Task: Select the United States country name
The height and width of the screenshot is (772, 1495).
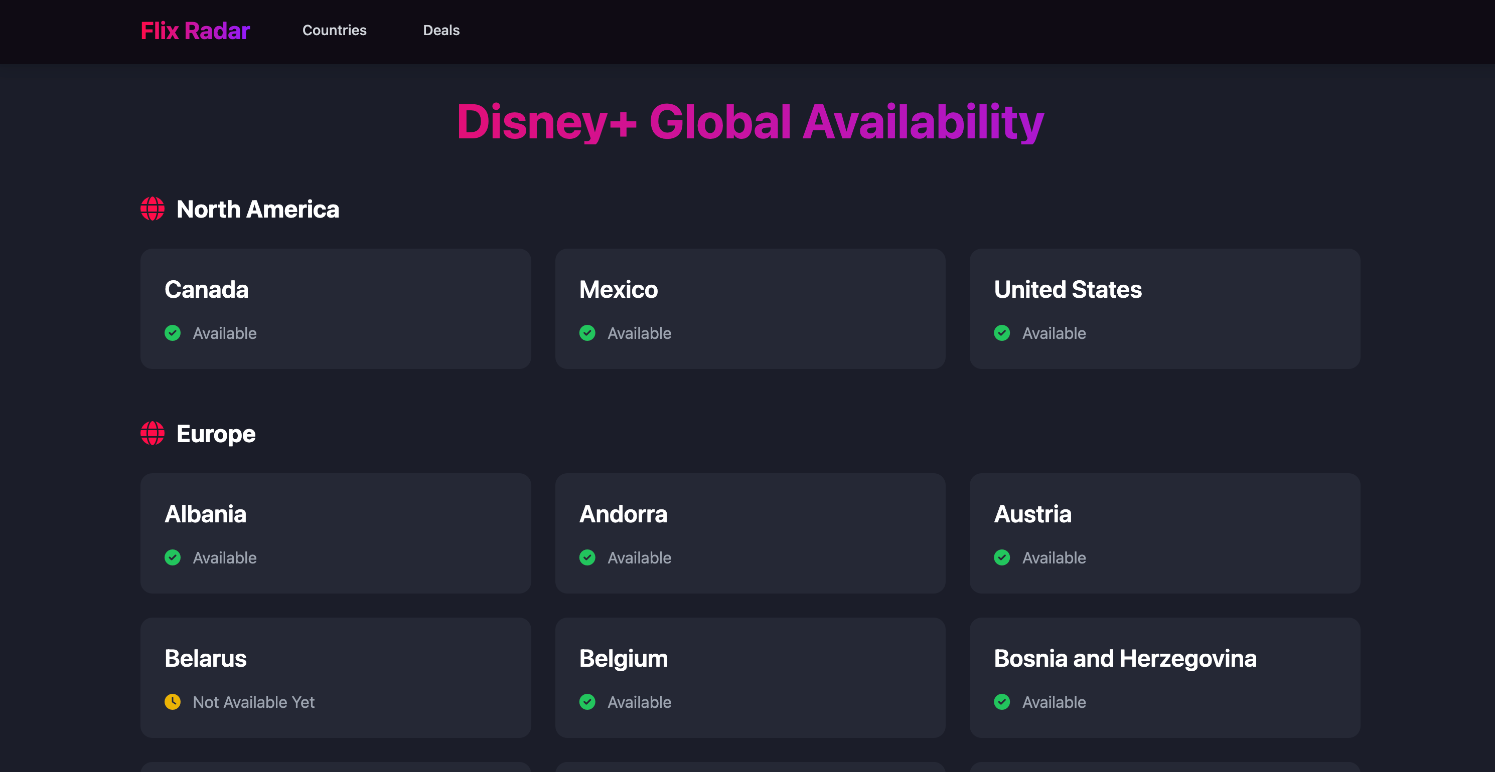Action: (1068, 289)
